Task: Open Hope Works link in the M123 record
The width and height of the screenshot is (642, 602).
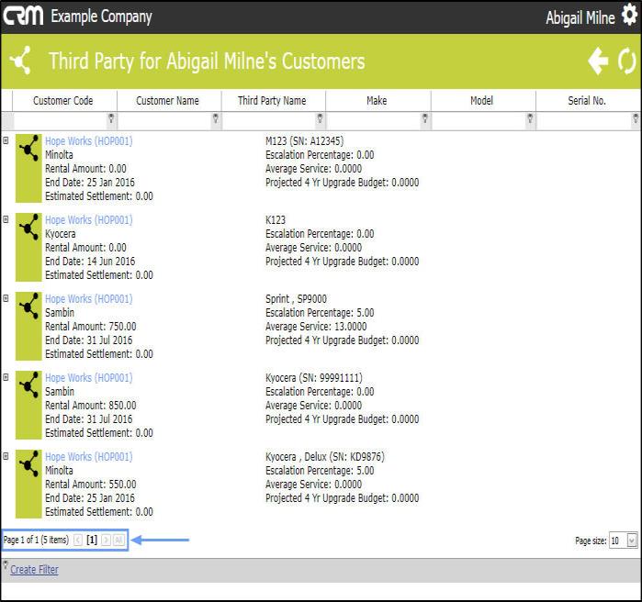Action: pos(89,141)
